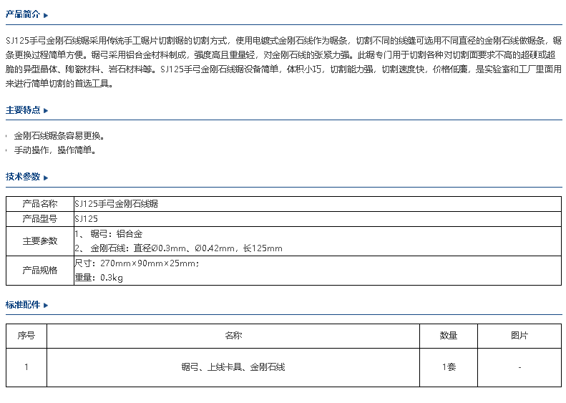Select the 数量 column header
Screen dimensions: 566x403
coord(449,336)
